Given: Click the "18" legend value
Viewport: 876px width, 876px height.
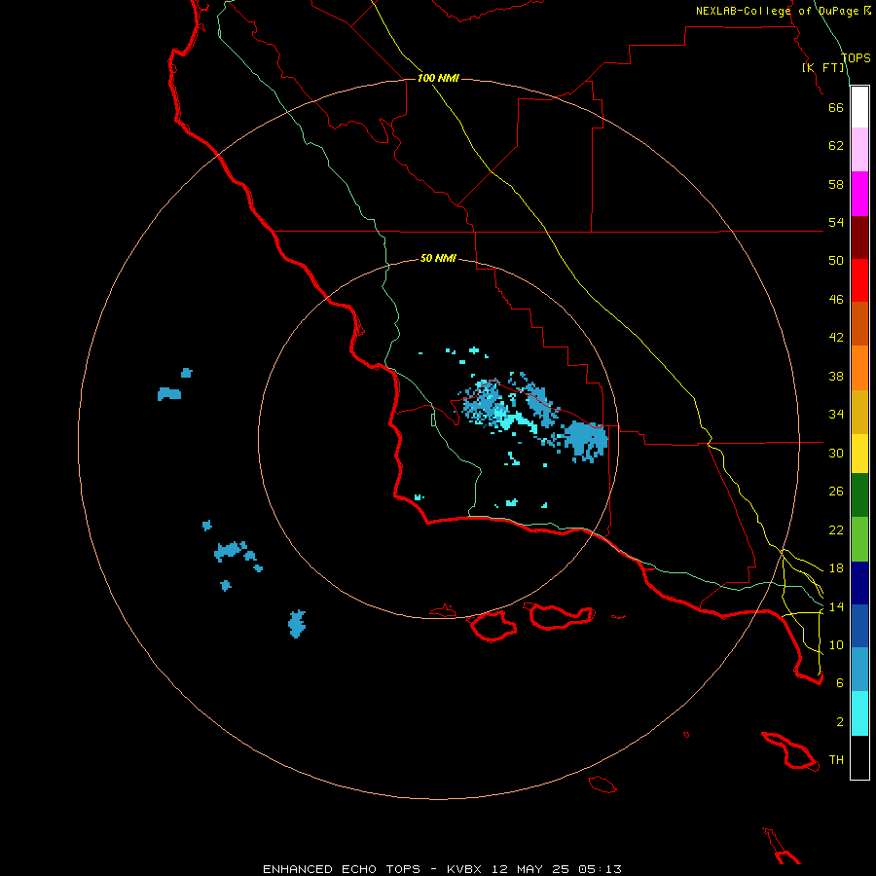Looking at the screenshot, I should tap(836, 568).
